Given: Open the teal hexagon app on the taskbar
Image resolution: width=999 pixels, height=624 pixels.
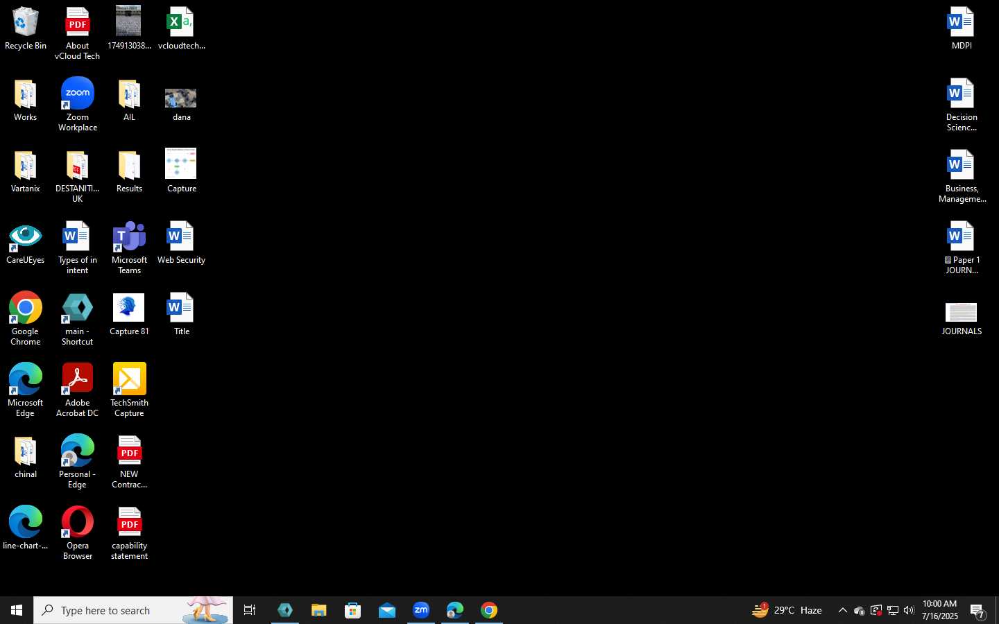Looking at the screenshot, I should 285,610.
